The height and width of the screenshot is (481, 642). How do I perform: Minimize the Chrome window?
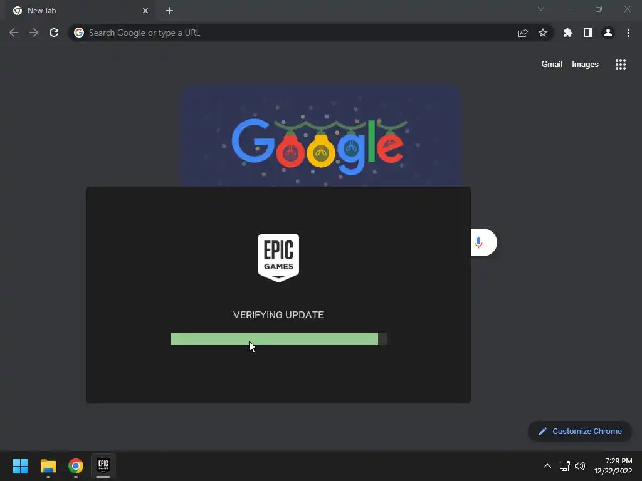tap(570, 9)
